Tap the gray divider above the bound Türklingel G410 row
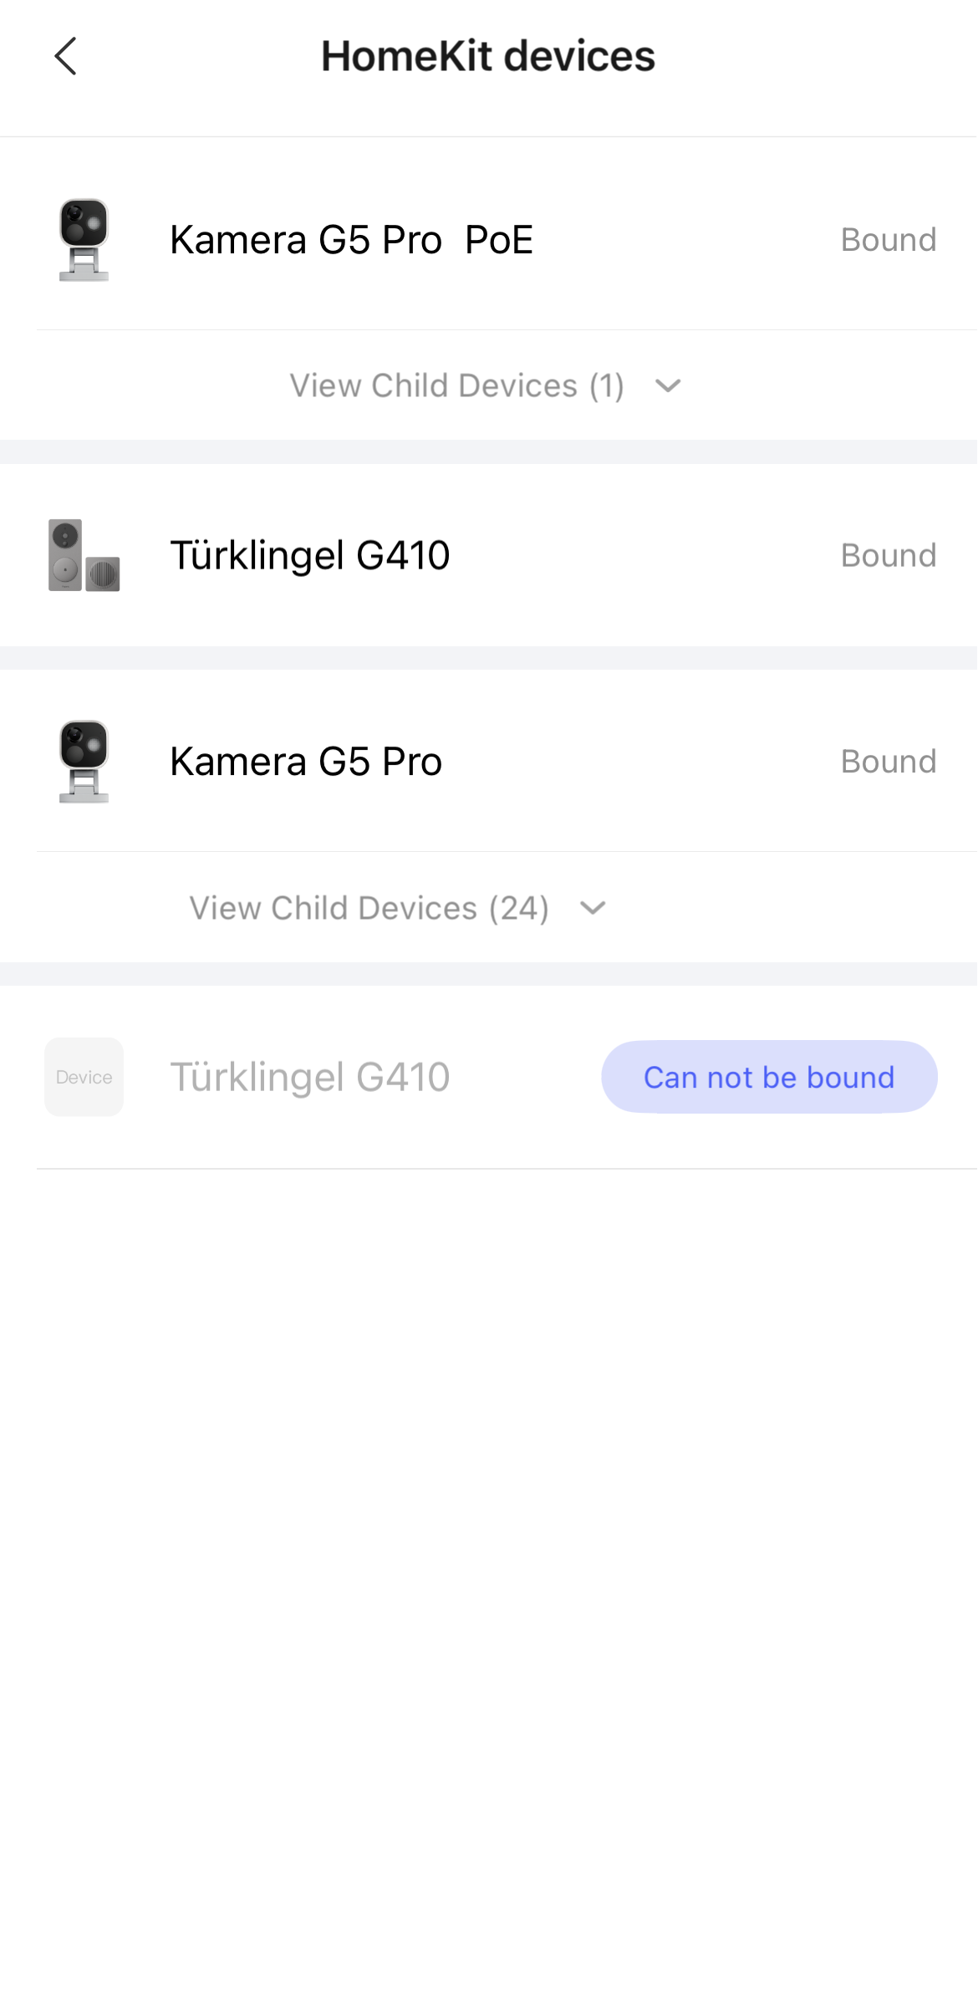This screenshot has width=978, height=1999. click(x=488, y=451)
